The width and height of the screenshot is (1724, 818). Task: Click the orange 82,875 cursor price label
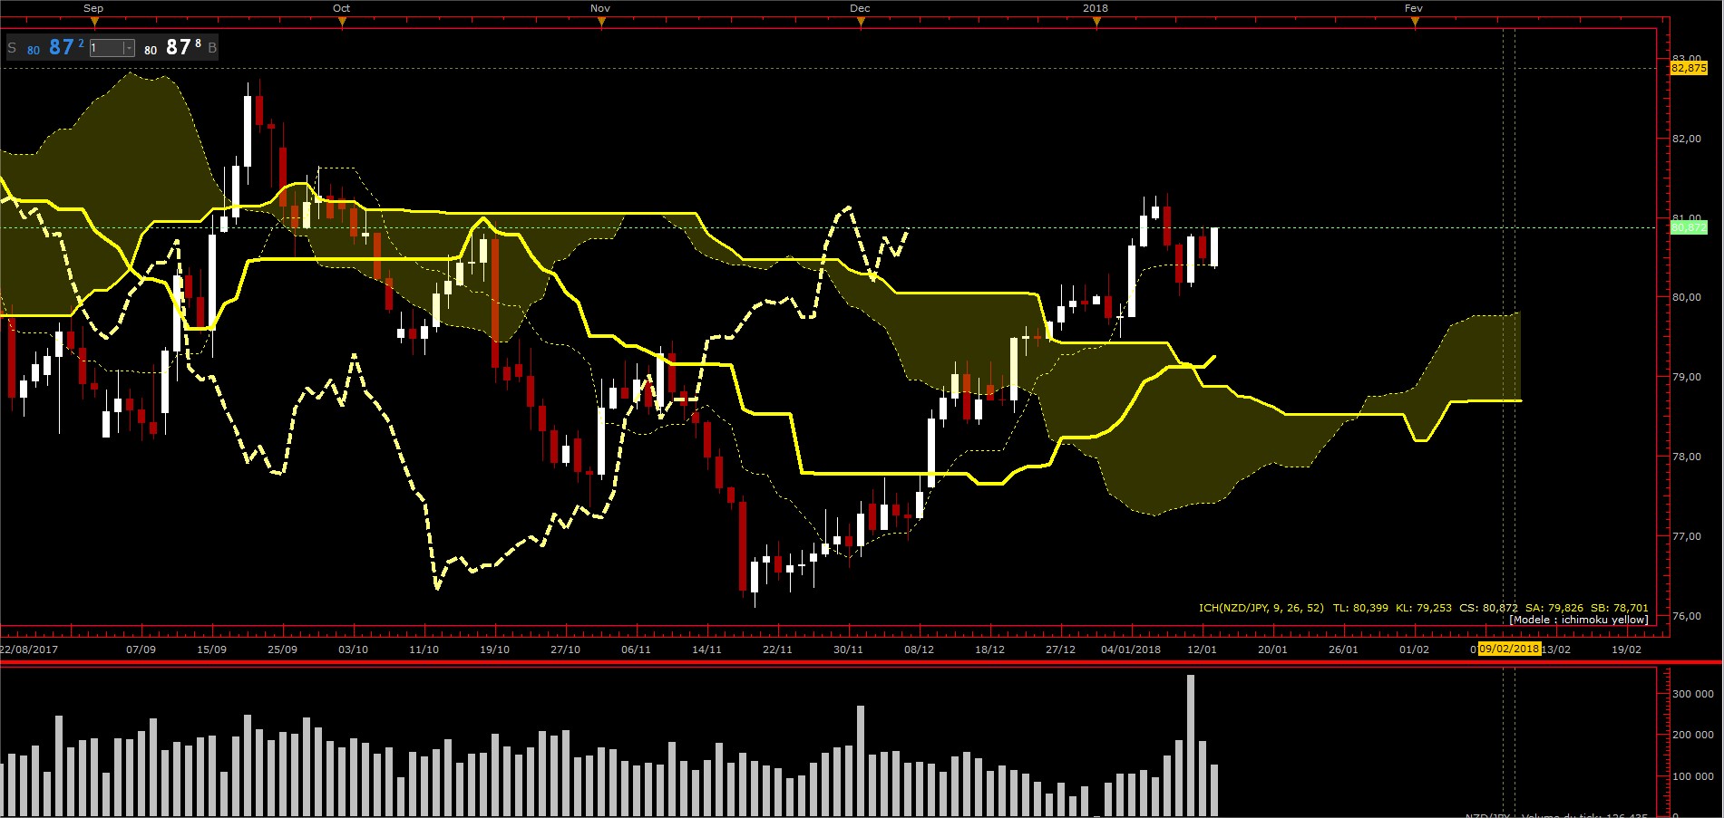click(1689, 68)
